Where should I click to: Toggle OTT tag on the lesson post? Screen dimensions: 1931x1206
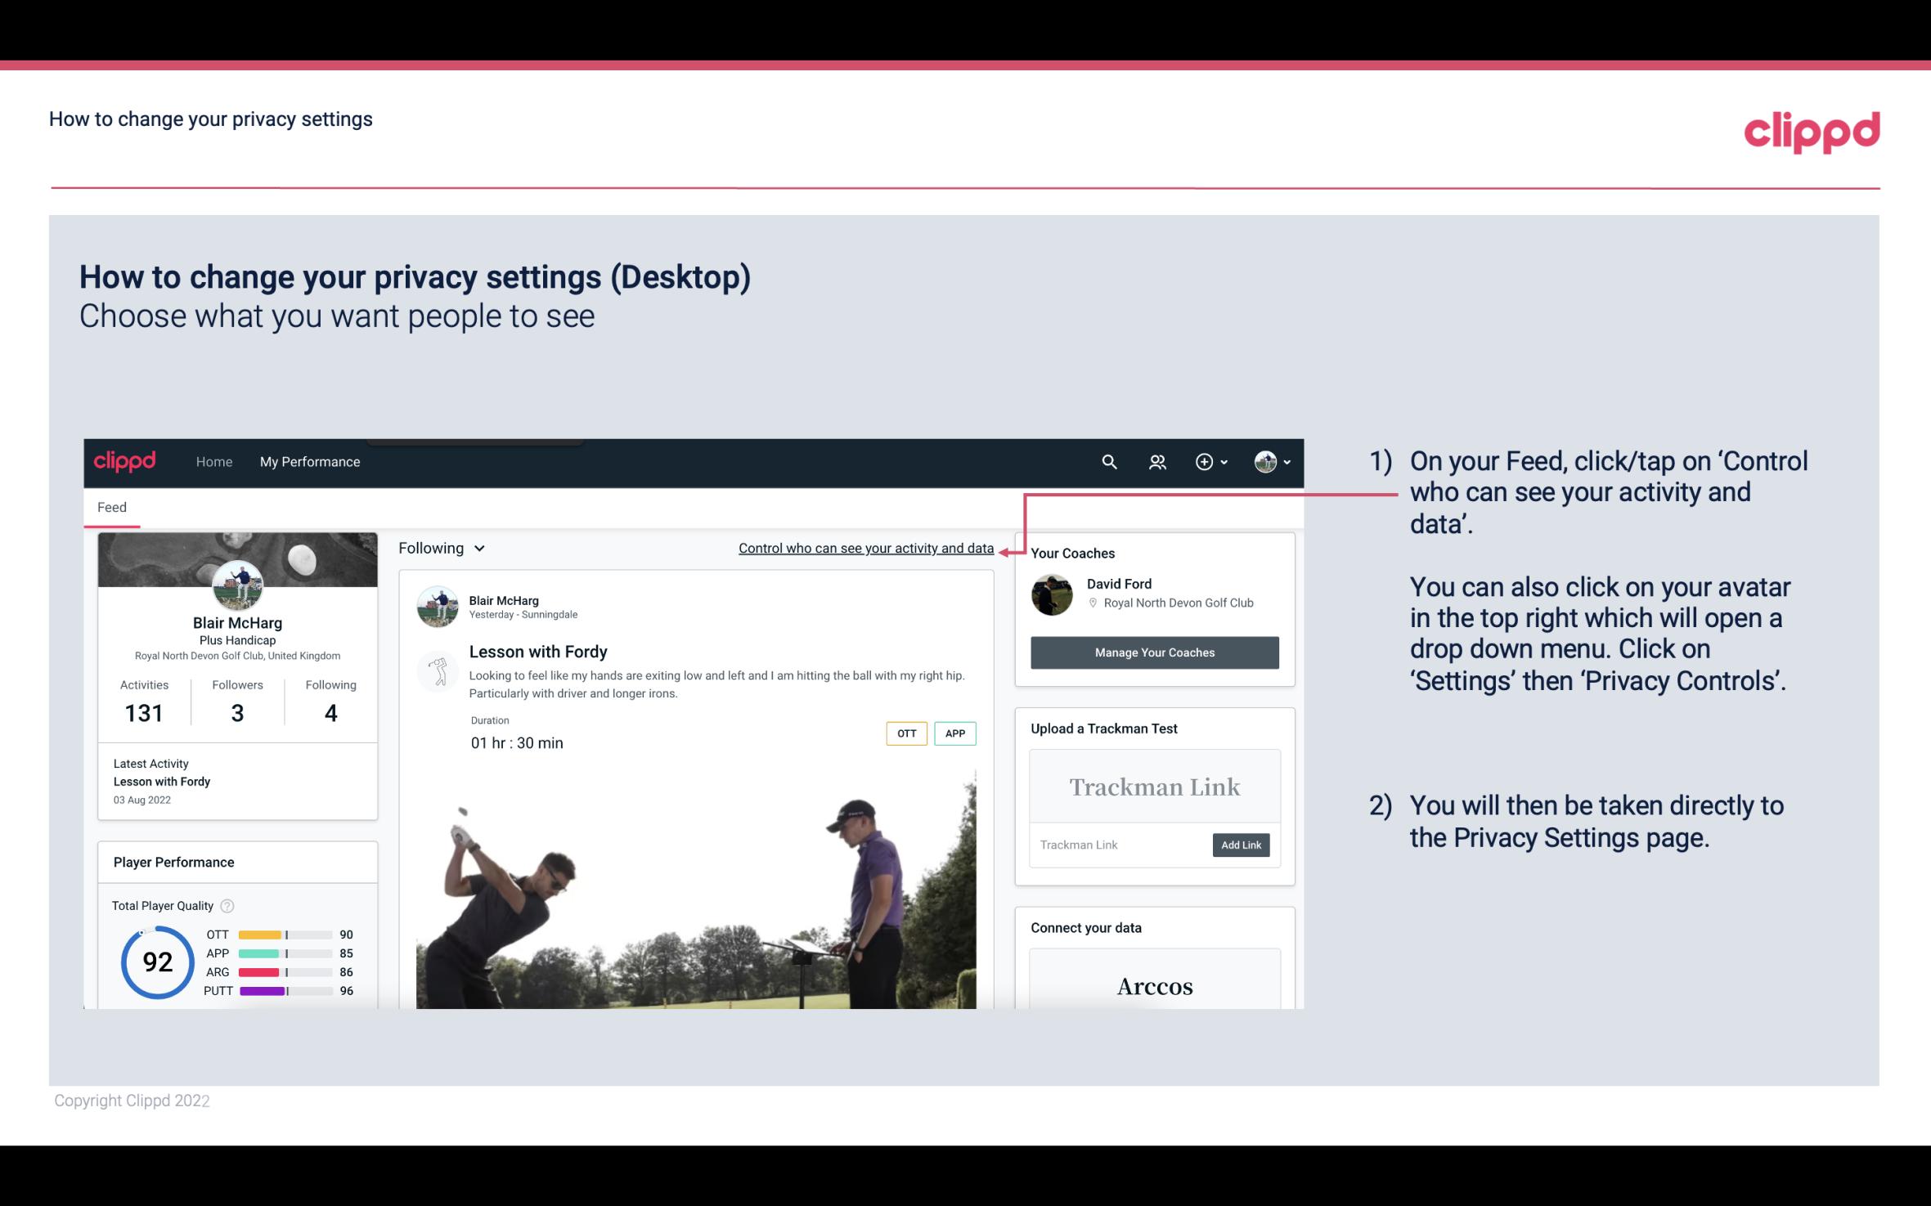[905, 733]
